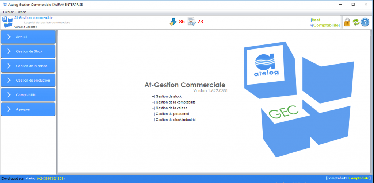Click the green refresh arrows icon
This screenshot has height=183, width=374.
[x=356, y=22]
